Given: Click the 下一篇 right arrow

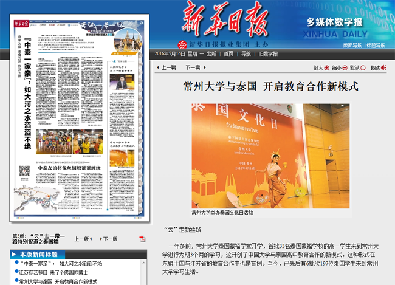Looking at the screenshot, I should click(x=205, y=67).
